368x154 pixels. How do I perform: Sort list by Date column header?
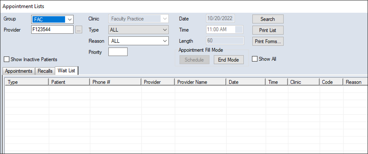tap(246, 82)
